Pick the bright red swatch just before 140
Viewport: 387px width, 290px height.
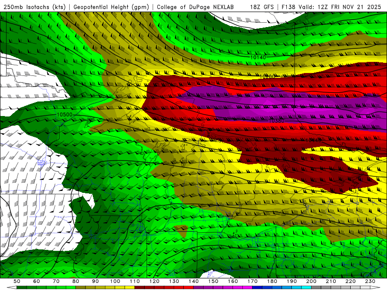[x=189, y=288]
